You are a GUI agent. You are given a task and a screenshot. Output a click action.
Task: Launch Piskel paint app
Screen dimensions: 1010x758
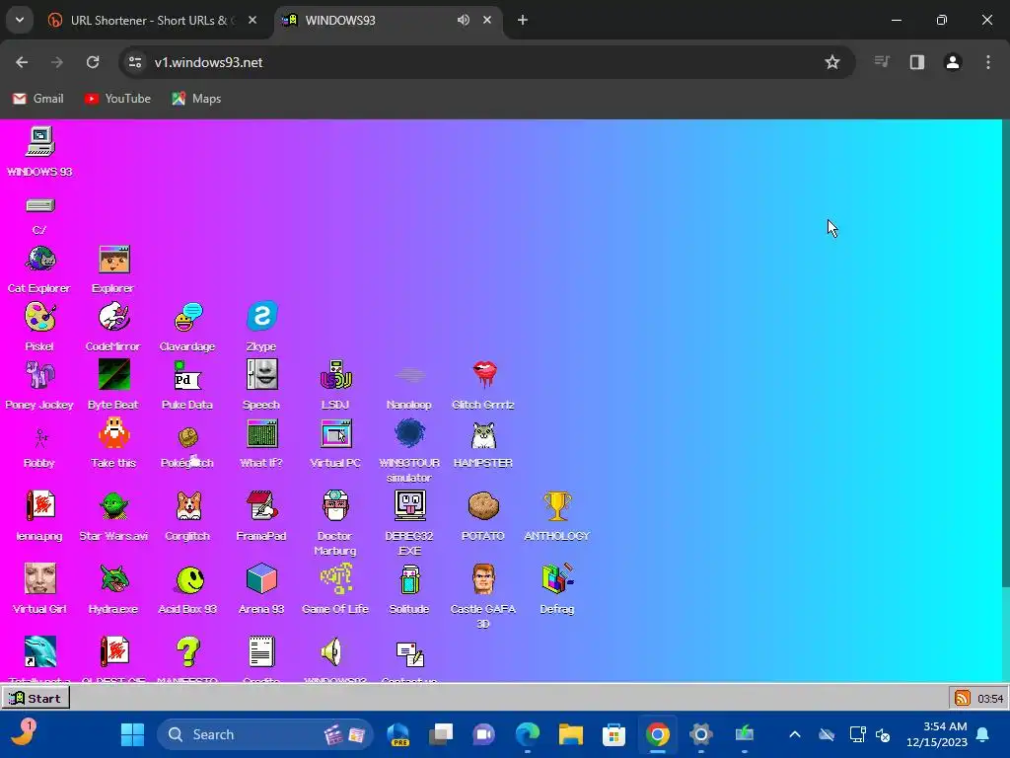pyautogui.click(x=39, y=318)
